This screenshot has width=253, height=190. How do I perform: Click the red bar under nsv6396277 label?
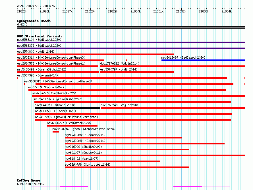pos(72,126)
